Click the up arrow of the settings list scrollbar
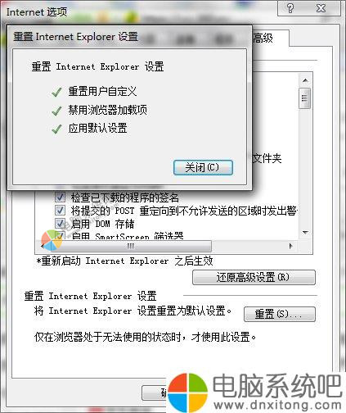Viewport: 346px width, 413px height. pyautogui.click(x=305, y=80)
